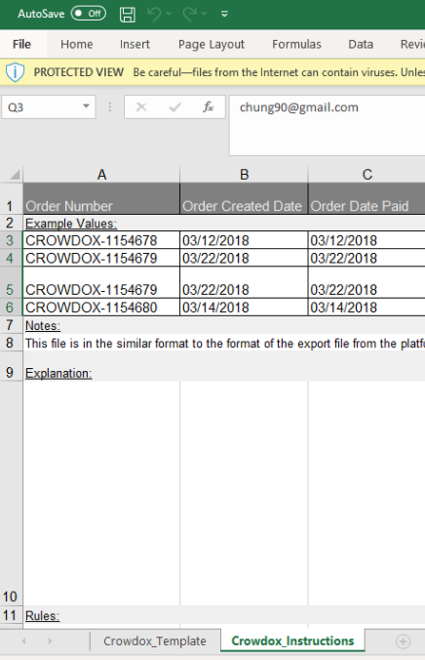Screen dimensions: 425x660
Task: Select the Crowdox_Instructions sheet tab
Action: (x=292, y=641)
